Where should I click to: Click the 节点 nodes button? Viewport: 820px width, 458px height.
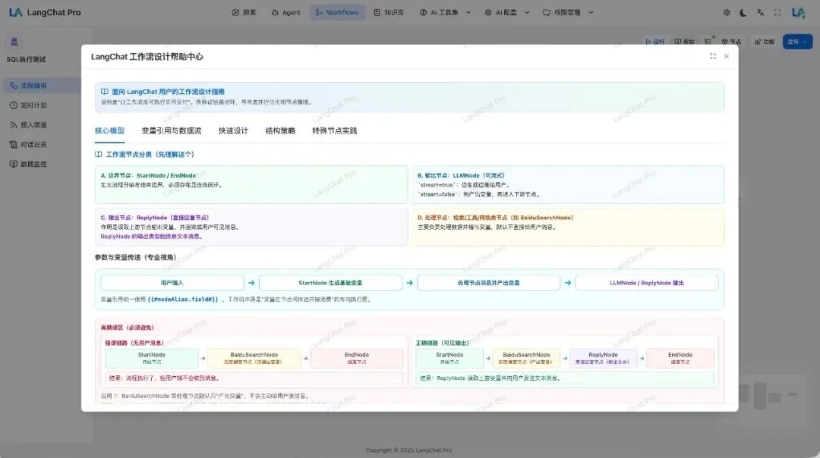[x=731, y=41]
